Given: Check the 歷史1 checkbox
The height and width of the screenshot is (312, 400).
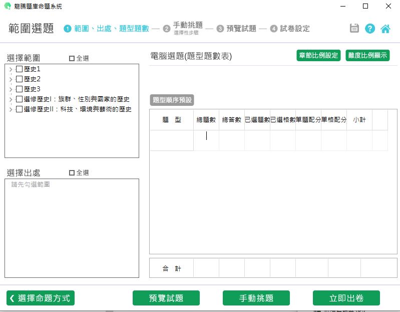Looking at the screenshot, I should [20, 69].
